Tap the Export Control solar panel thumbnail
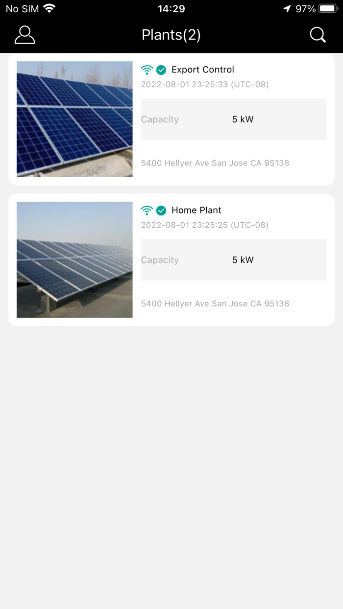The image size is (343, 609). 74,118
